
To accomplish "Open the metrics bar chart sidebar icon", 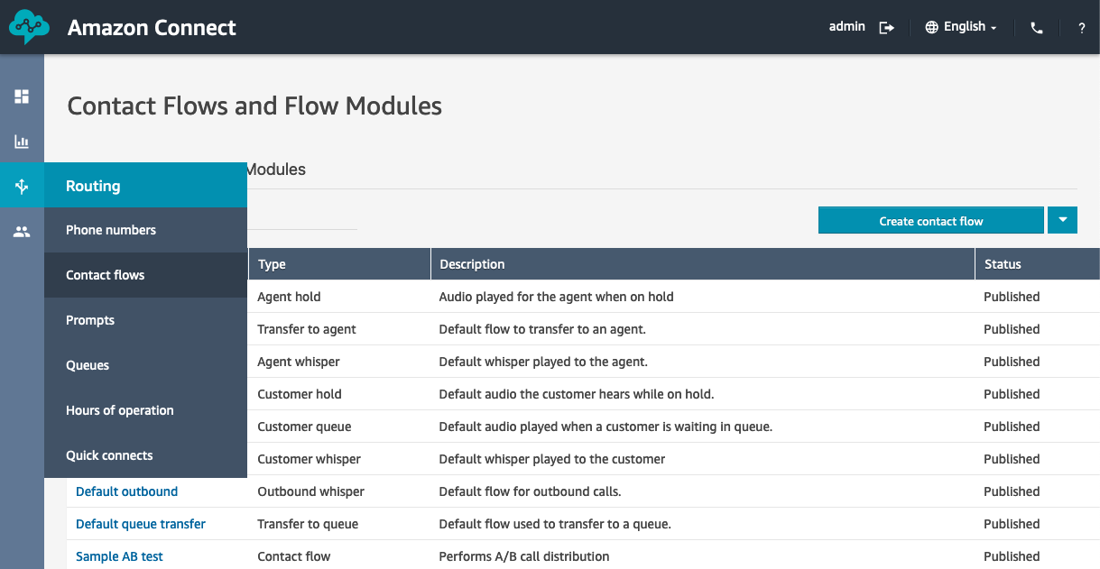I will point(22,142).
